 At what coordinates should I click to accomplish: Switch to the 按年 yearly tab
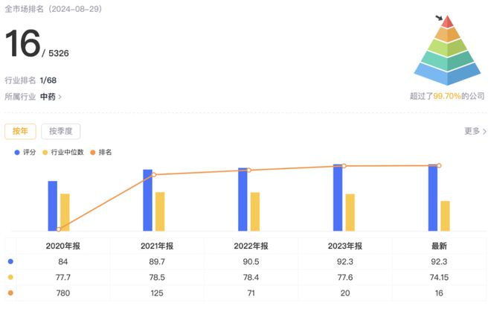click(x=20, y=131)
